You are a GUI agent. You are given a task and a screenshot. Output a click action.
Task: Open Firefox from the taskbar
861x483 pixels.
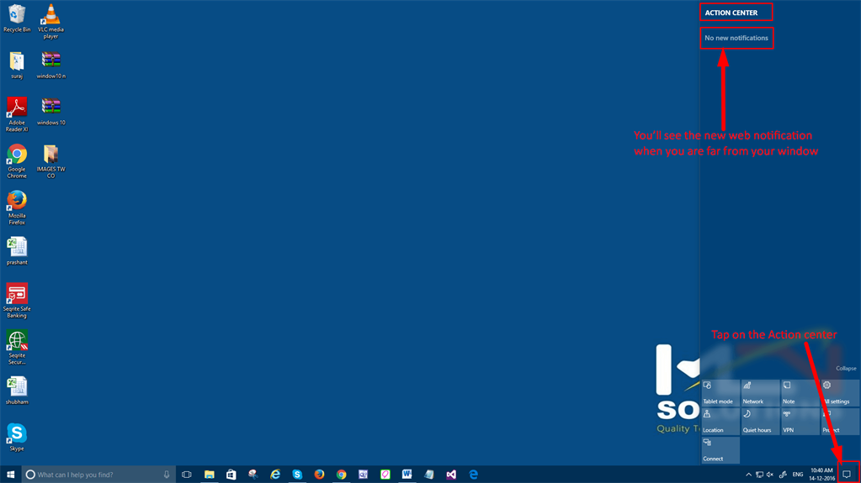coord(319,475)
